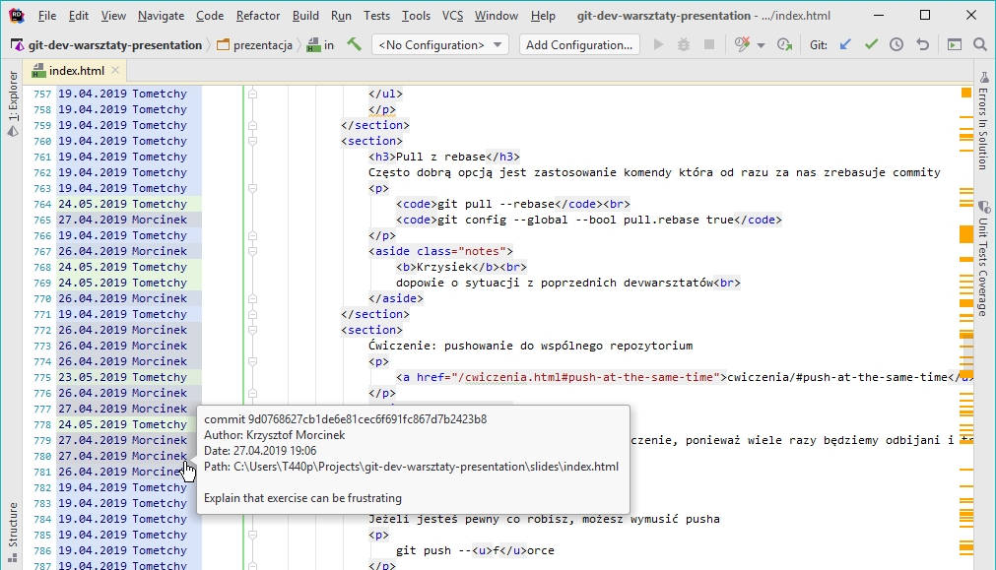Screen dimensions: 996x570
Task: Click the Build hammer icon
Action: pos(355,44)
